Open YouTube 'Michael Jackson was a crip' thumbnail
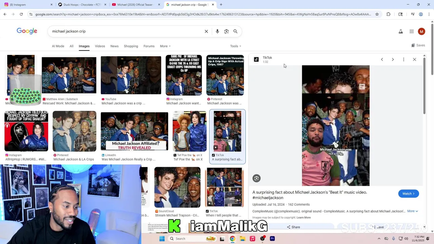Image resolution: width=434 pixels, height=244 pixels. point(131,75)
